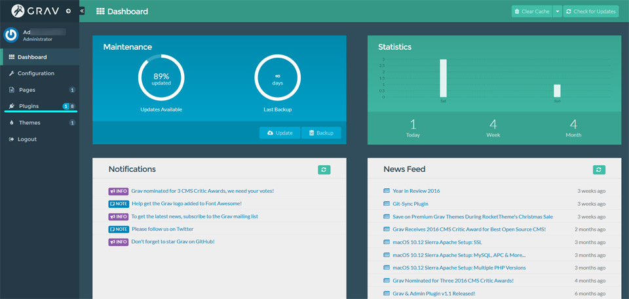The height and width of the screenshot is (299, 629).
Task: Open Nominated for Three 2016 Awards news
Action: click(x=453, y=281)
